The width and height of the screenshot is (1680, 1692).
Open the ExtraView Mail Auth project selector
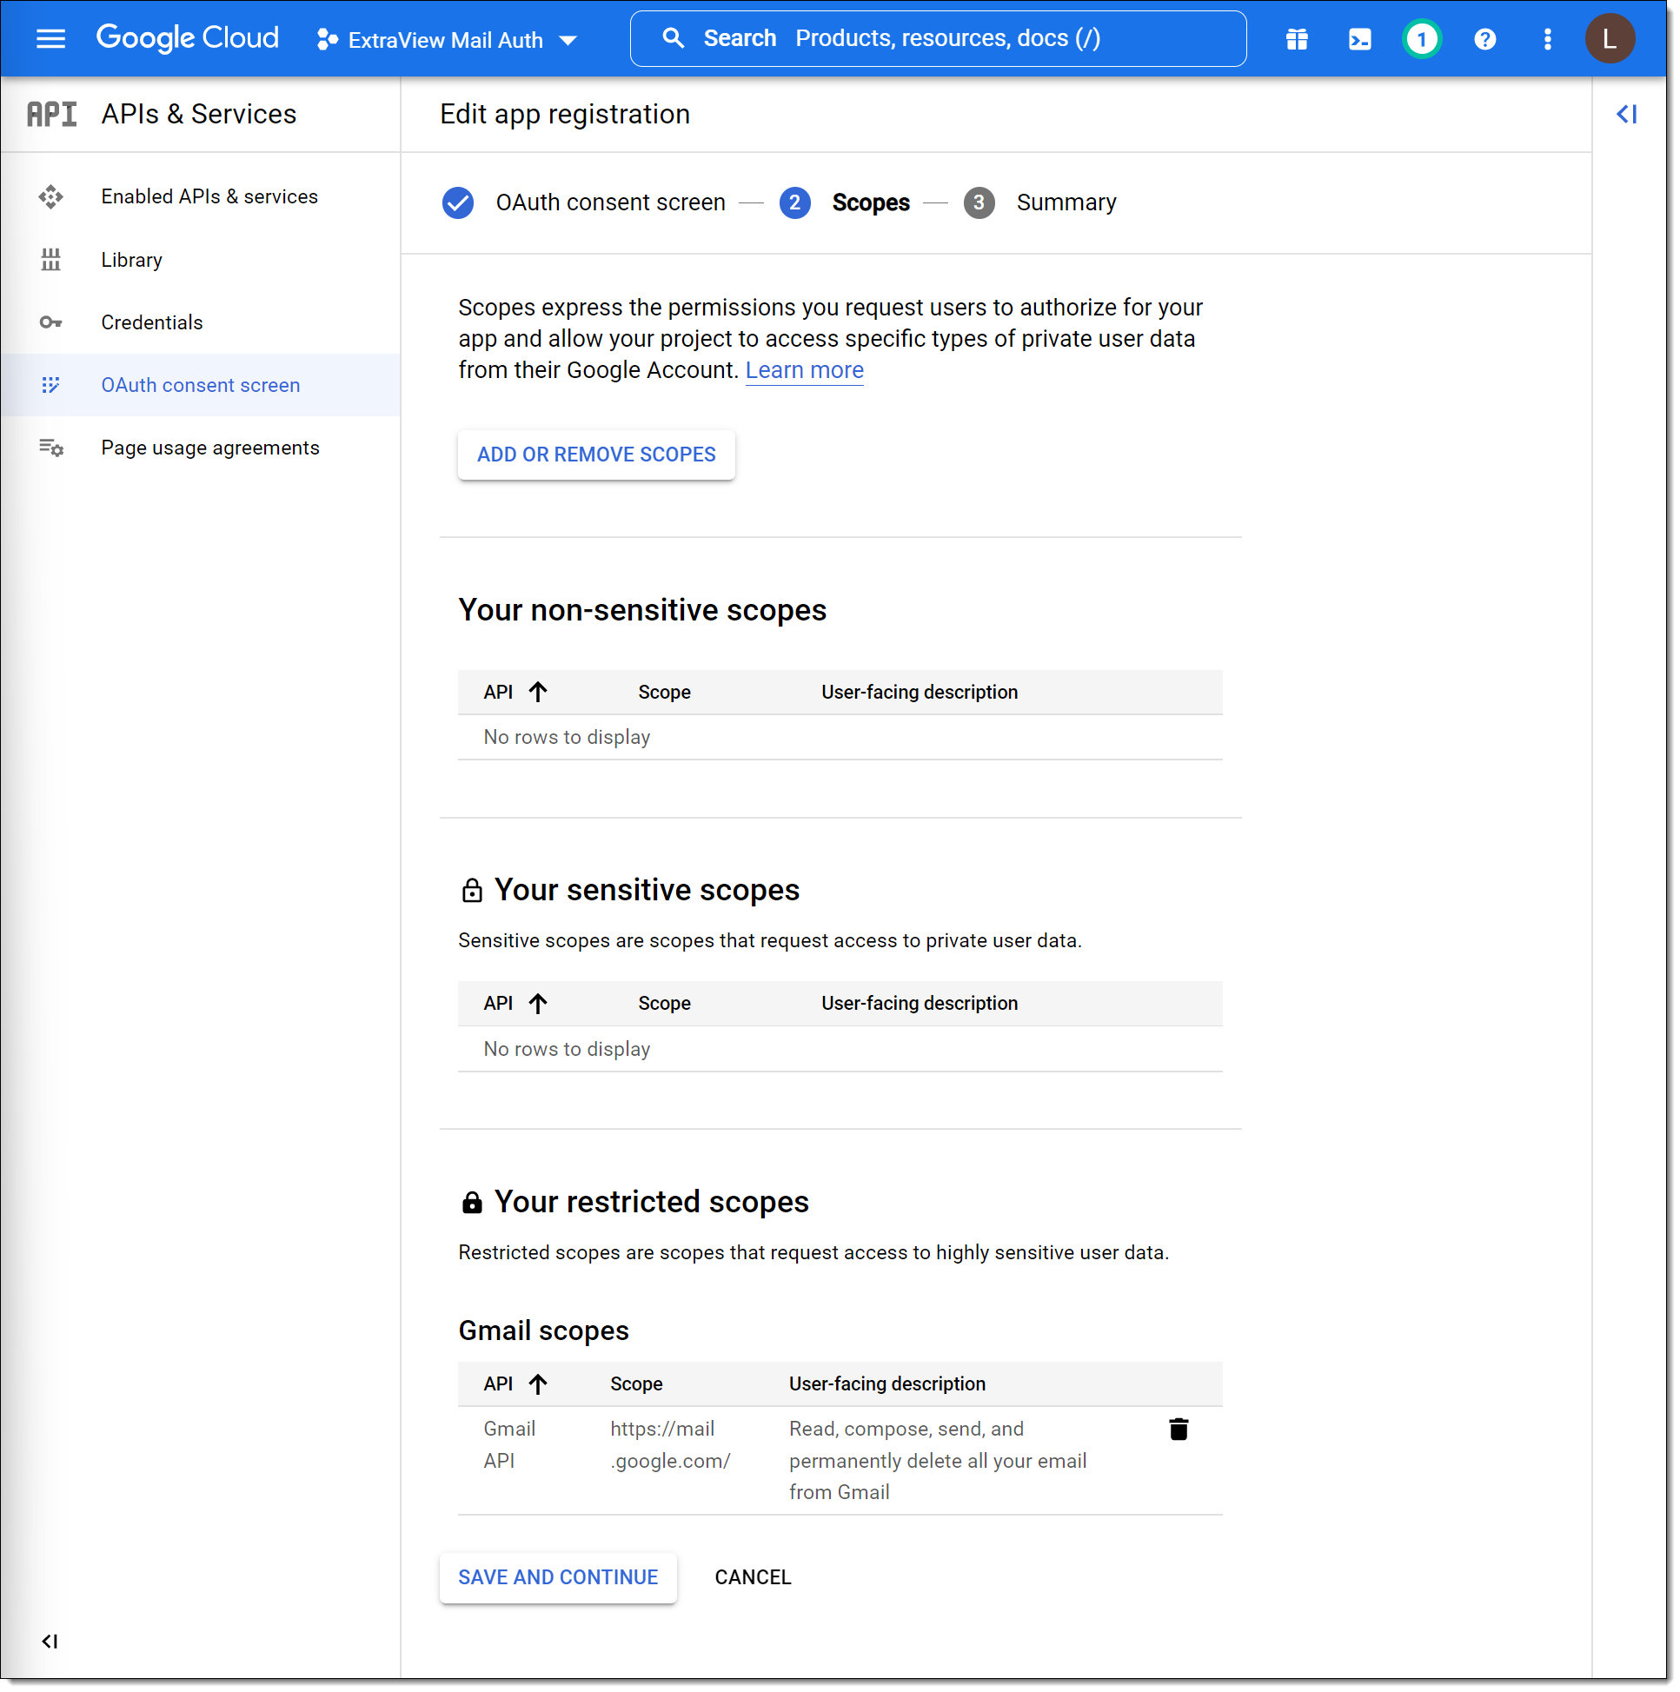[448, 40]
